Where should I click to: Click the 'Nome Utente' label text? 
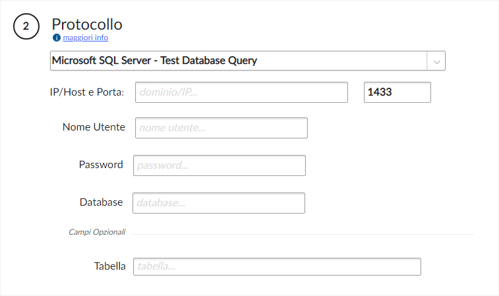tap(94, 127)
